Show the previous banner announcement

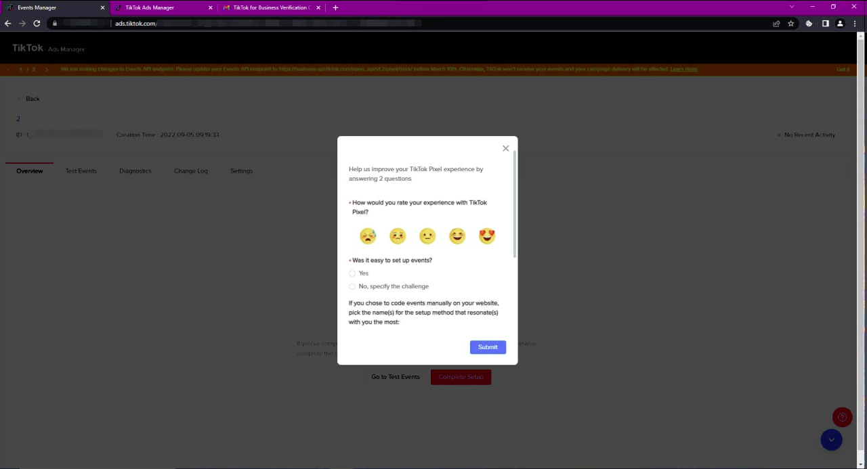pyautogui.click(x=9, y=69)
